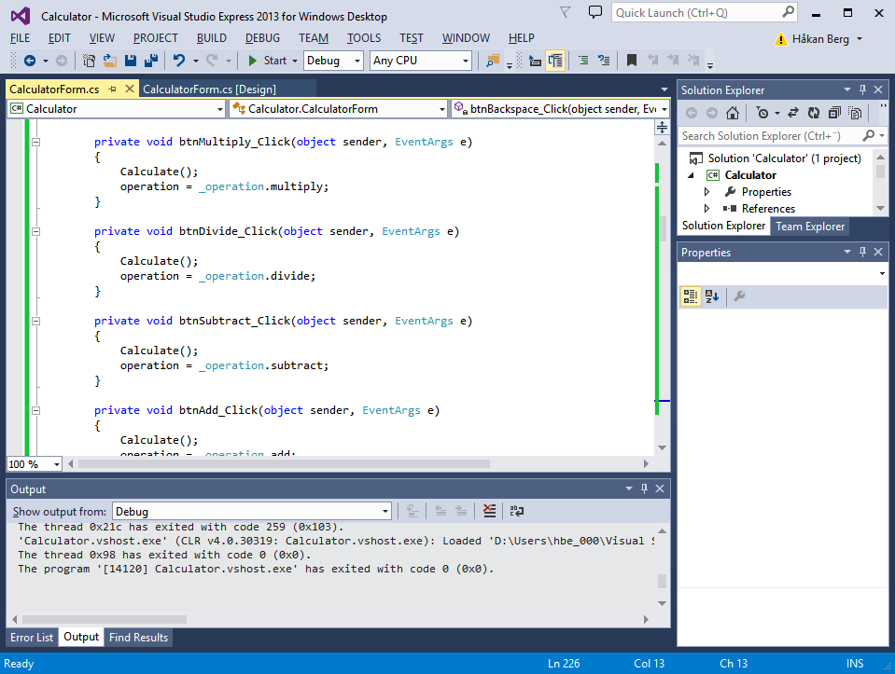This screenshot has width=895, height=674.
Task: Expand the Properties node in Solution Explorer
Action: [706, 192]
